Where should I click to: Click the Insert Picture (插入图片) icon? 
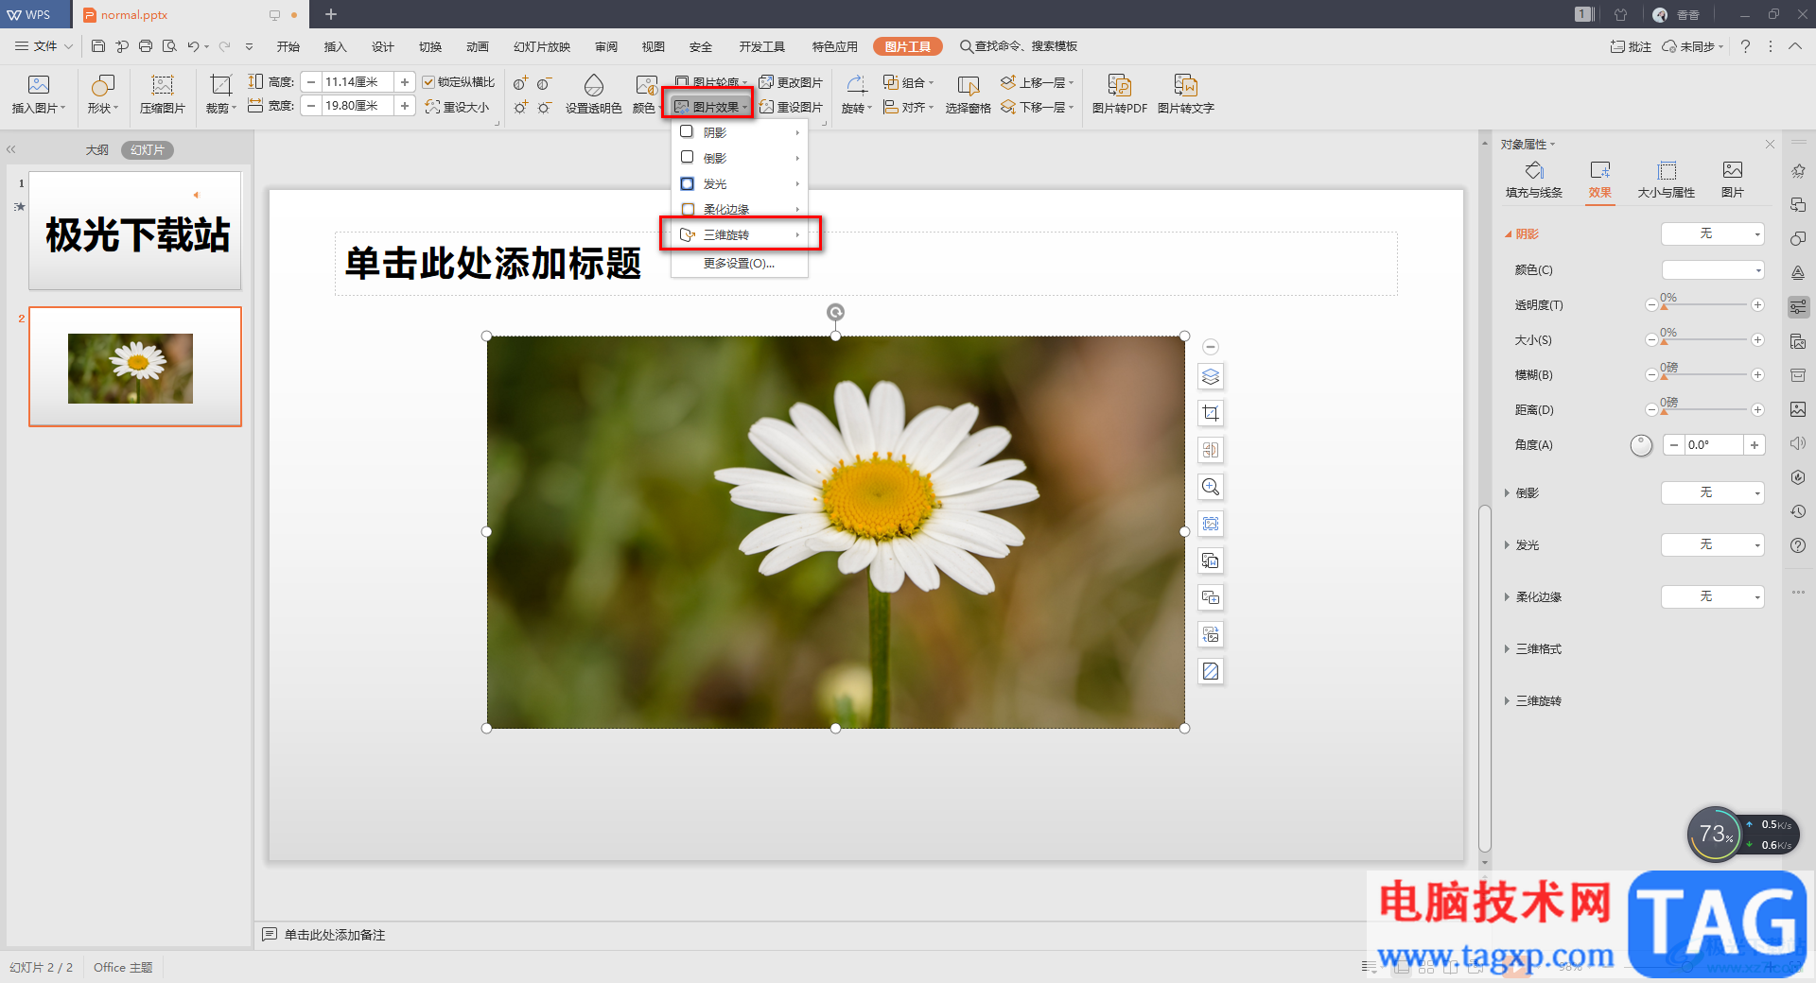tap(38, 85)
